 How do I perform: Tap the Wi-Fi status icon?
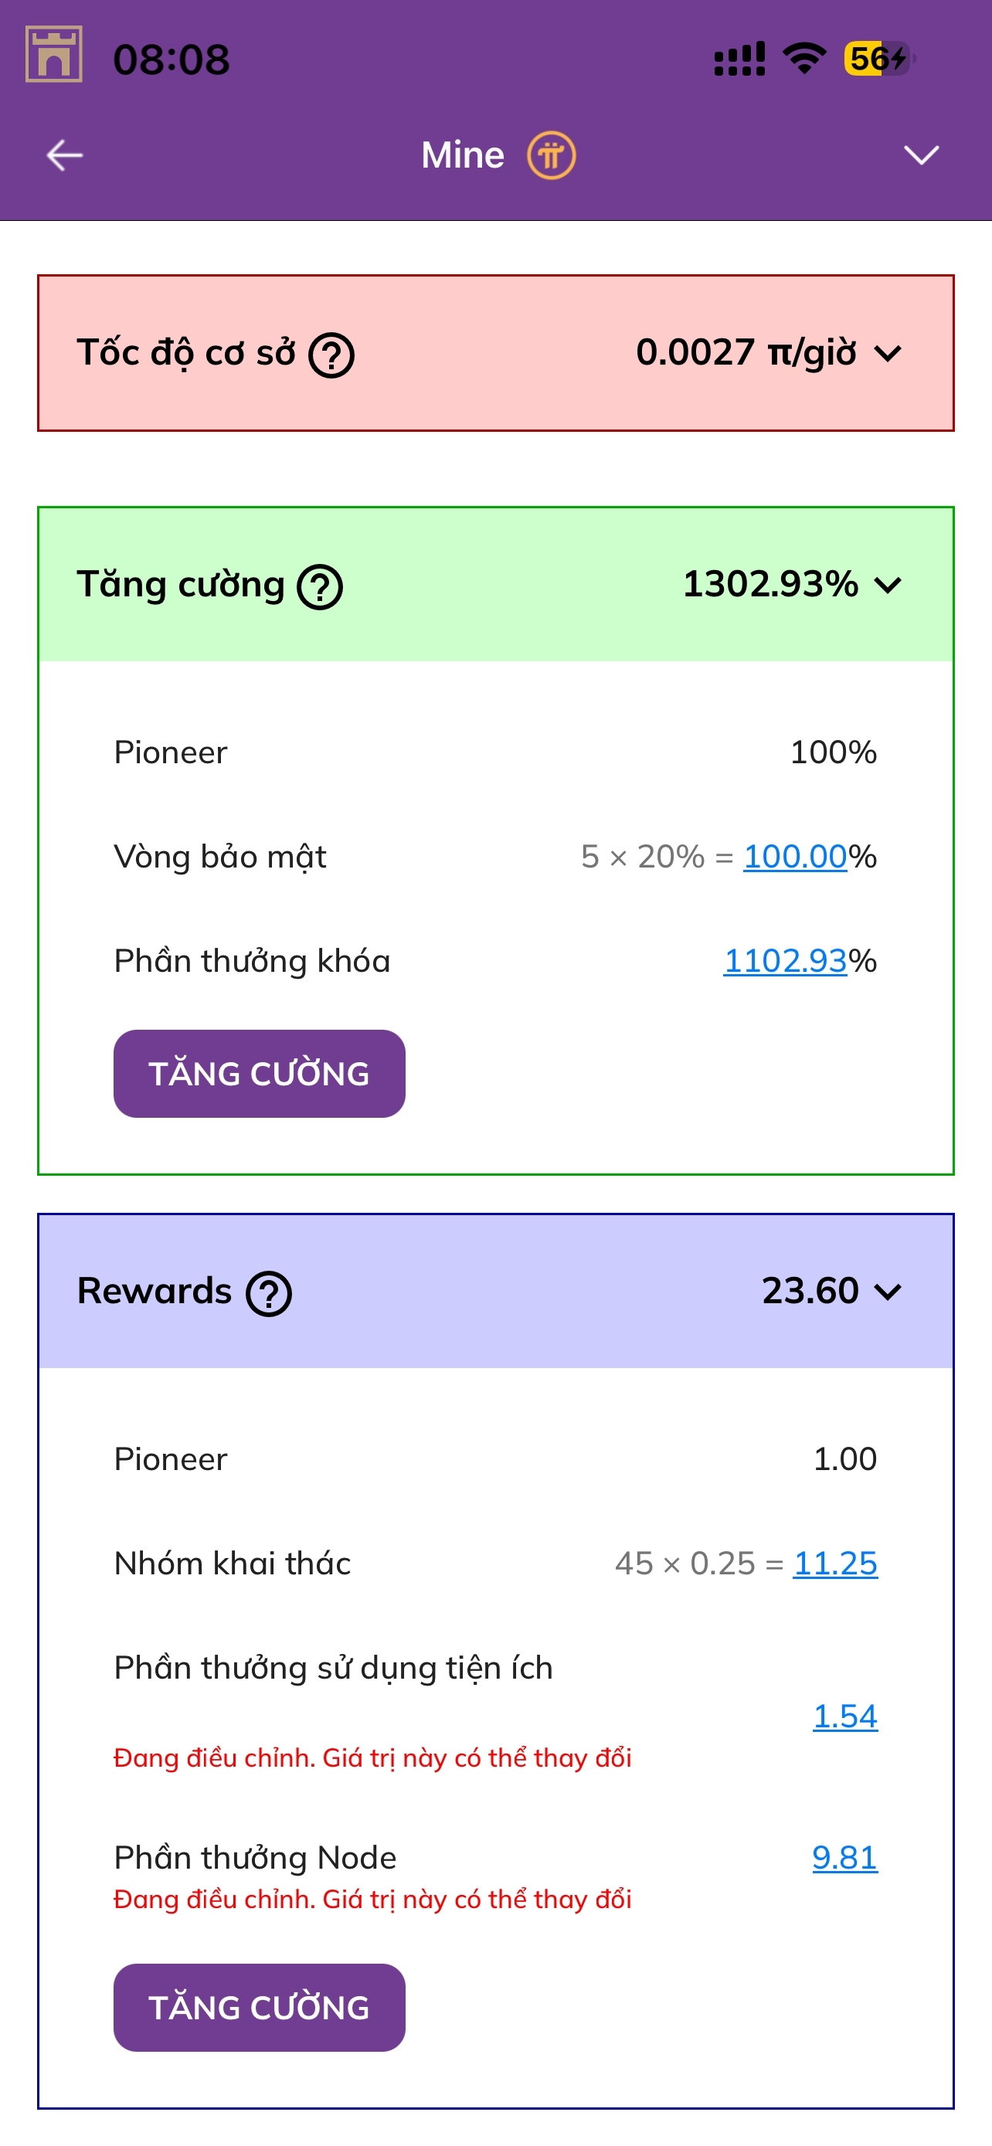pyautogui.click(x=803, y=59)
